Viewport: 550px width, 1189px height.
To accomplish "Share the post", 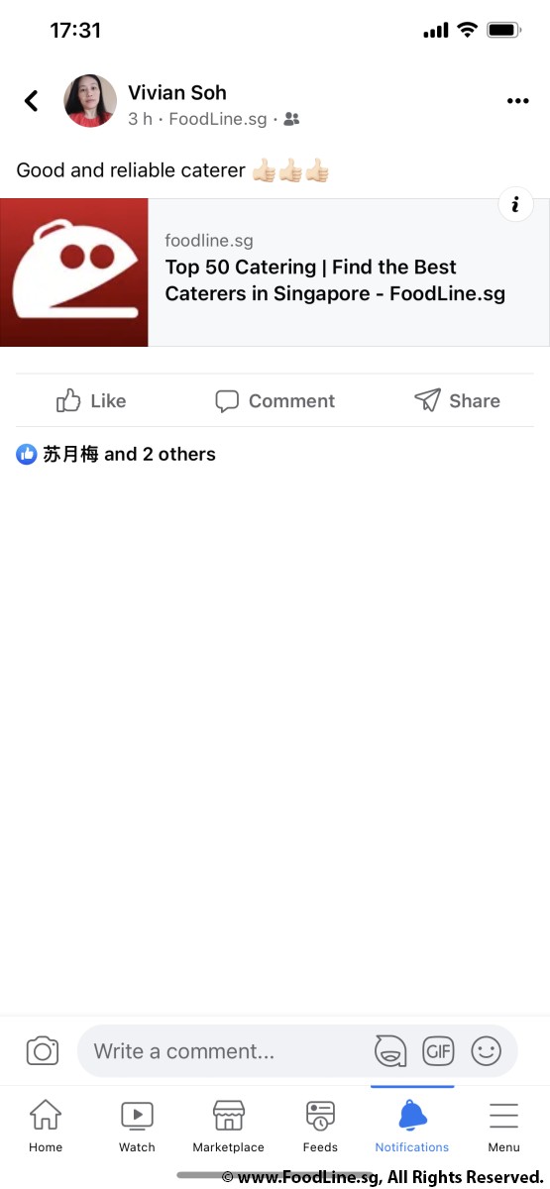I will 457,400.
